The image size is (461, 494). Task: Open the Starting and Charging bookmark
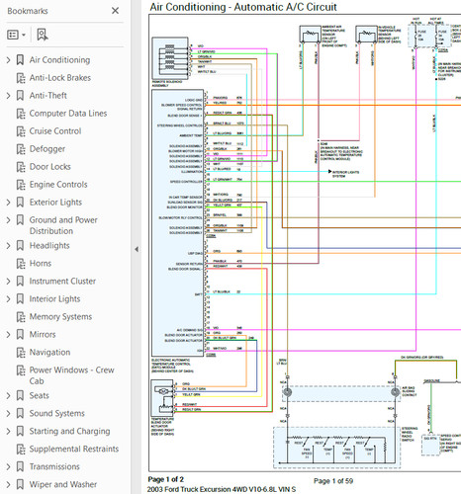[x=69, y=431]
